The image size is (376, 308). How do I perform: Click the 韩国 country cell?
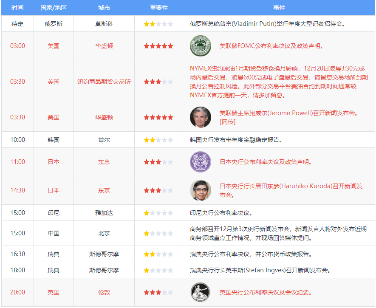[x=54, y=140]
